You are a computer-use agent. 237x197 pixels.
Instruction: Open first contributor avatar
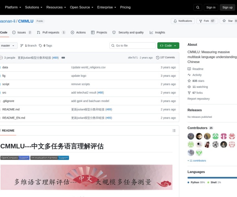pos(191,136)
